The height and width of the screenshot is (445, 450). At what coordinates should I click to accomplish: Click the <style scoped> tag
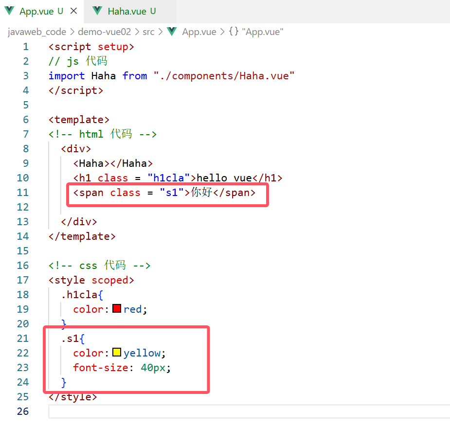[91, 280]
